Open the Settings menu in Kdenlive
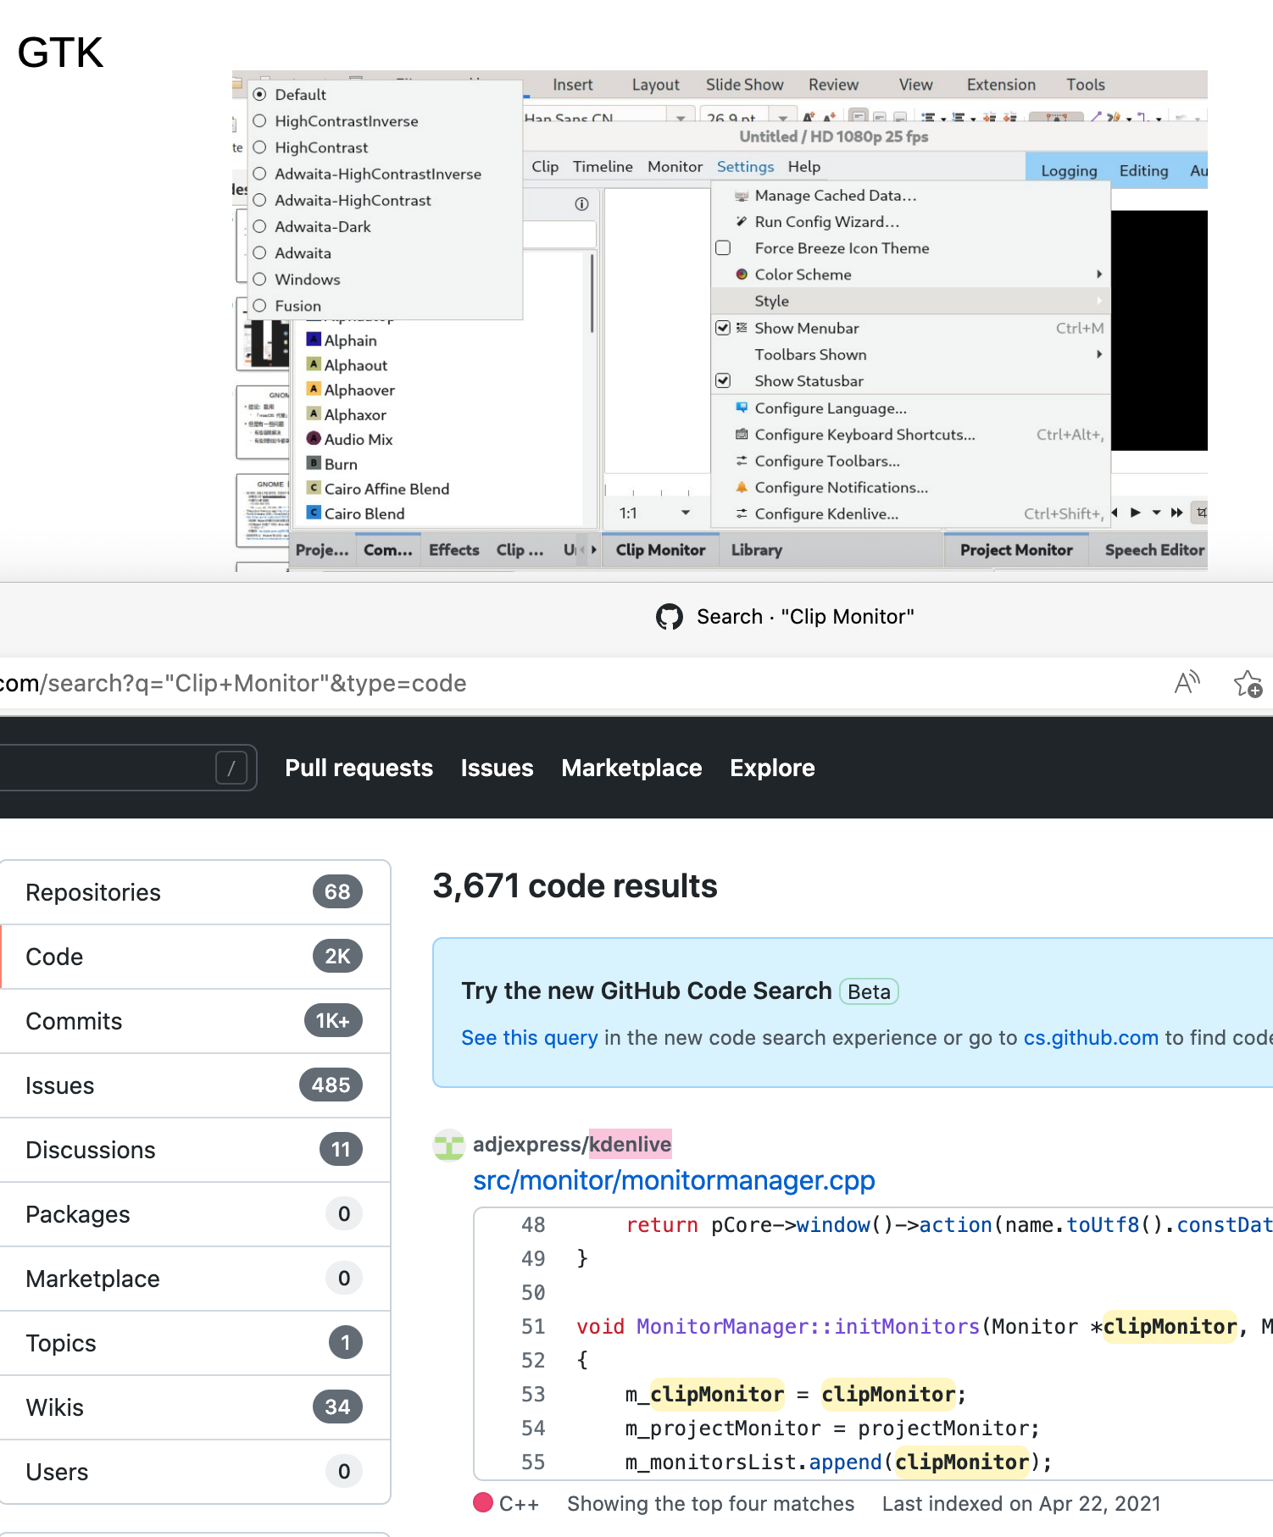 pyautogui.click(x=745, y=166)
